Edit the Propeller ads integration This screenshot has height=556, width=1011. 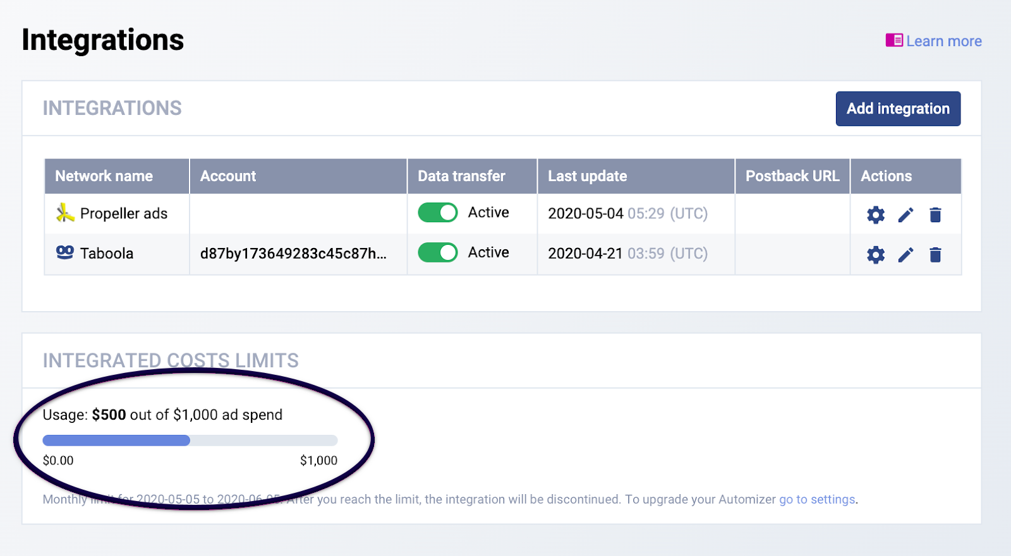point(905,215)
